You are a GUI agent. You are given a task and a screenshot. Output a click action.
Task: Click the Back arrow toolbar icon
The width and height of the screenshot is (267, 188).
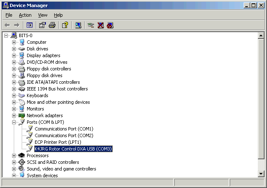[x=8, y=25]
